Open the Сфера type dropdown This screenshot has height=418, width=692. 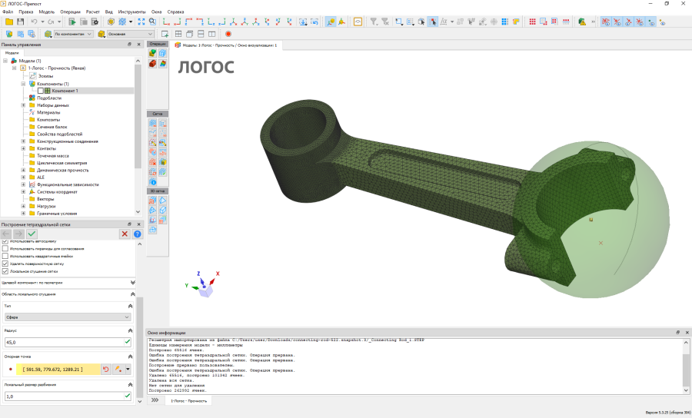pos(68,317)
